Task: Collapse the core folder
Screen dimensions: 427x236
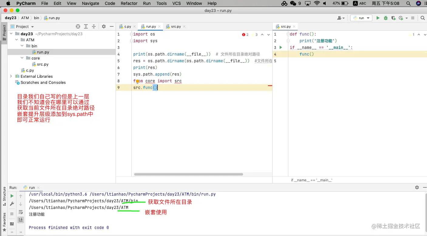Action: tap(22, 58)
